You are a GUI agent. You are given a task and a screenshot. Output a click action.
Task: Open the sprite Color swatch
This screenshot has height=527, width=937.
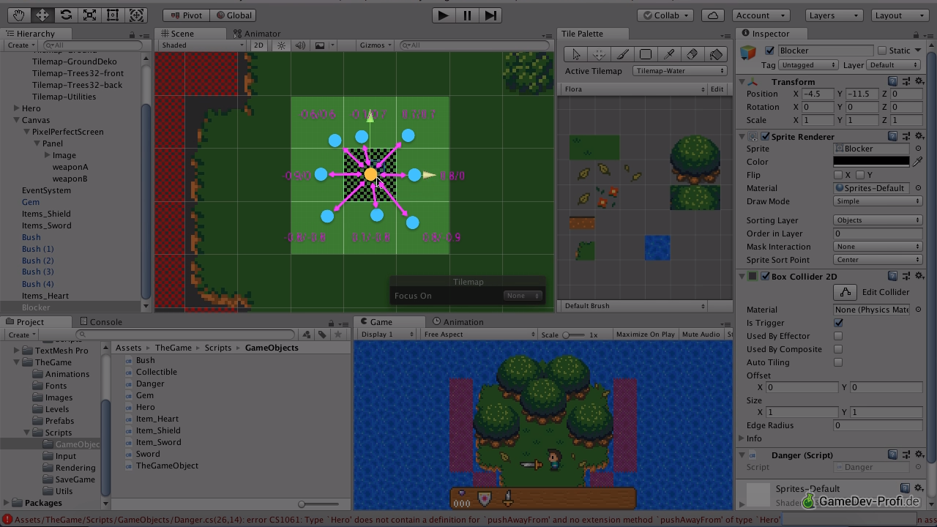click(870, 162)
